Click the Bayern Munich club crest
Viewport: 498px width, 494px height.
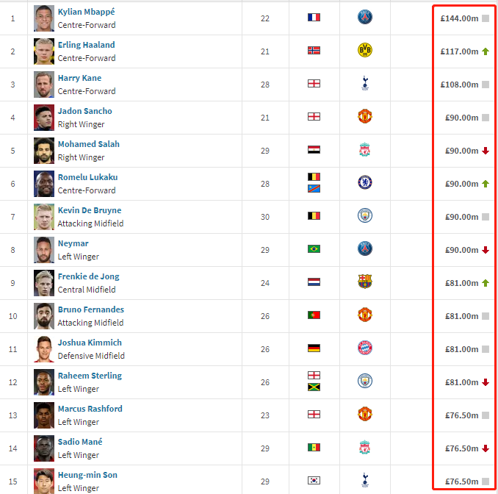tap(364, 348)
